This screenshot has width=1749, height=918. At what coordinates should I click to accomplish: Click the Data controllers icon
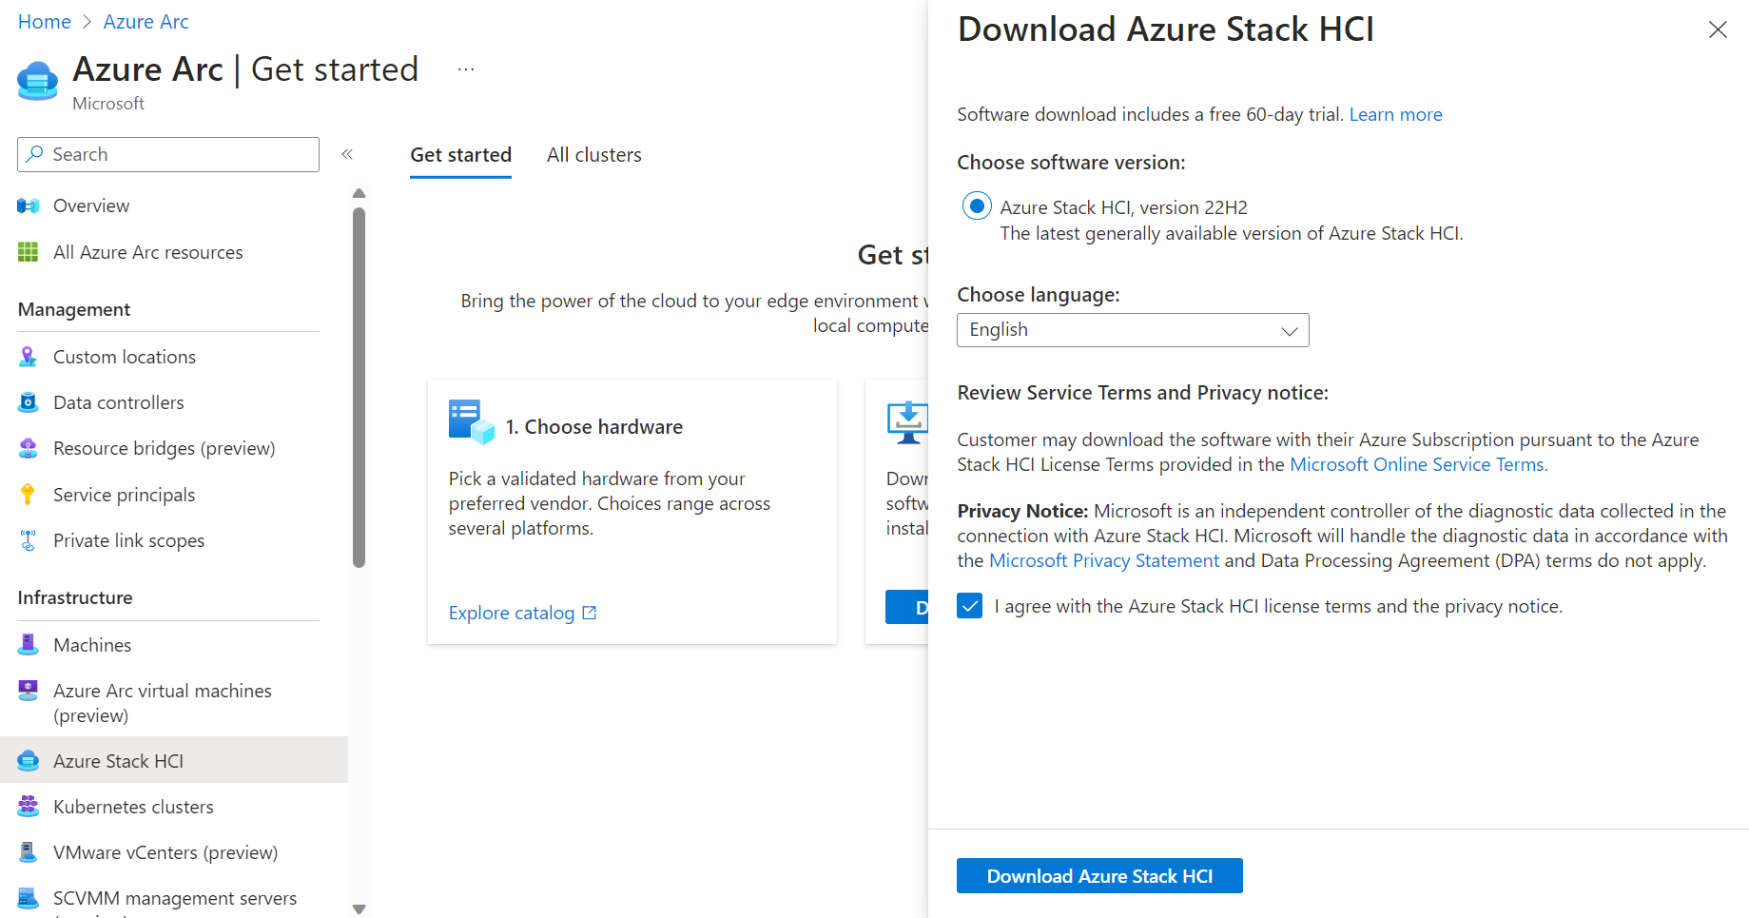pos(29,402)
